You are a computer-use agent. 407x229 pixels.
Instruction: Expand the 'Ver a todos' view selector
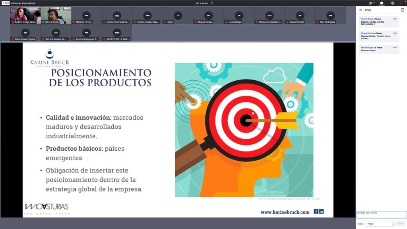pyautogui.click(x=204, y=3)
